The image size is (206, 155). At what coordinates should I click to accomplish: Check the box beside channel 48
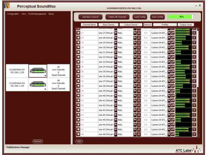[x=78, y=134]
